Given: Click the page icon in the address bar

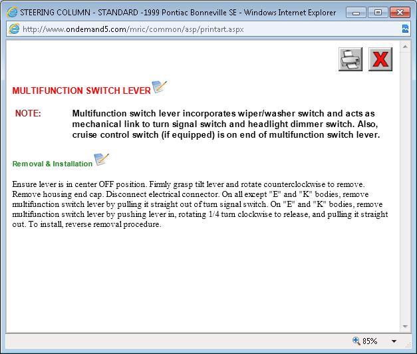Looking at the screenshot, I should click(x=14, y=29).
